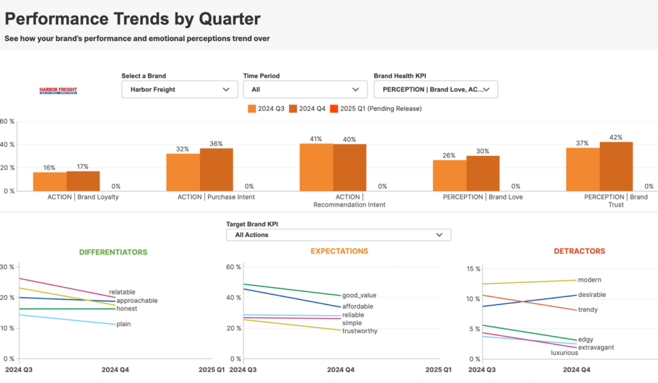Click the Recommendation Intent 2024 Q4 bar
The width and height of the screenshot is (658, 383).
[350, 167]
